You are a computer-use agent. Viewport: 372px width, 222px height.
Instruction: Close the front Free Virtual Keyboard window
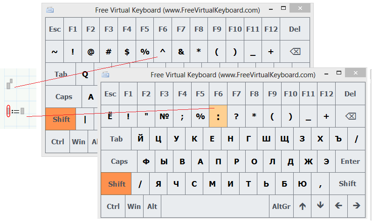coord(355,73)
